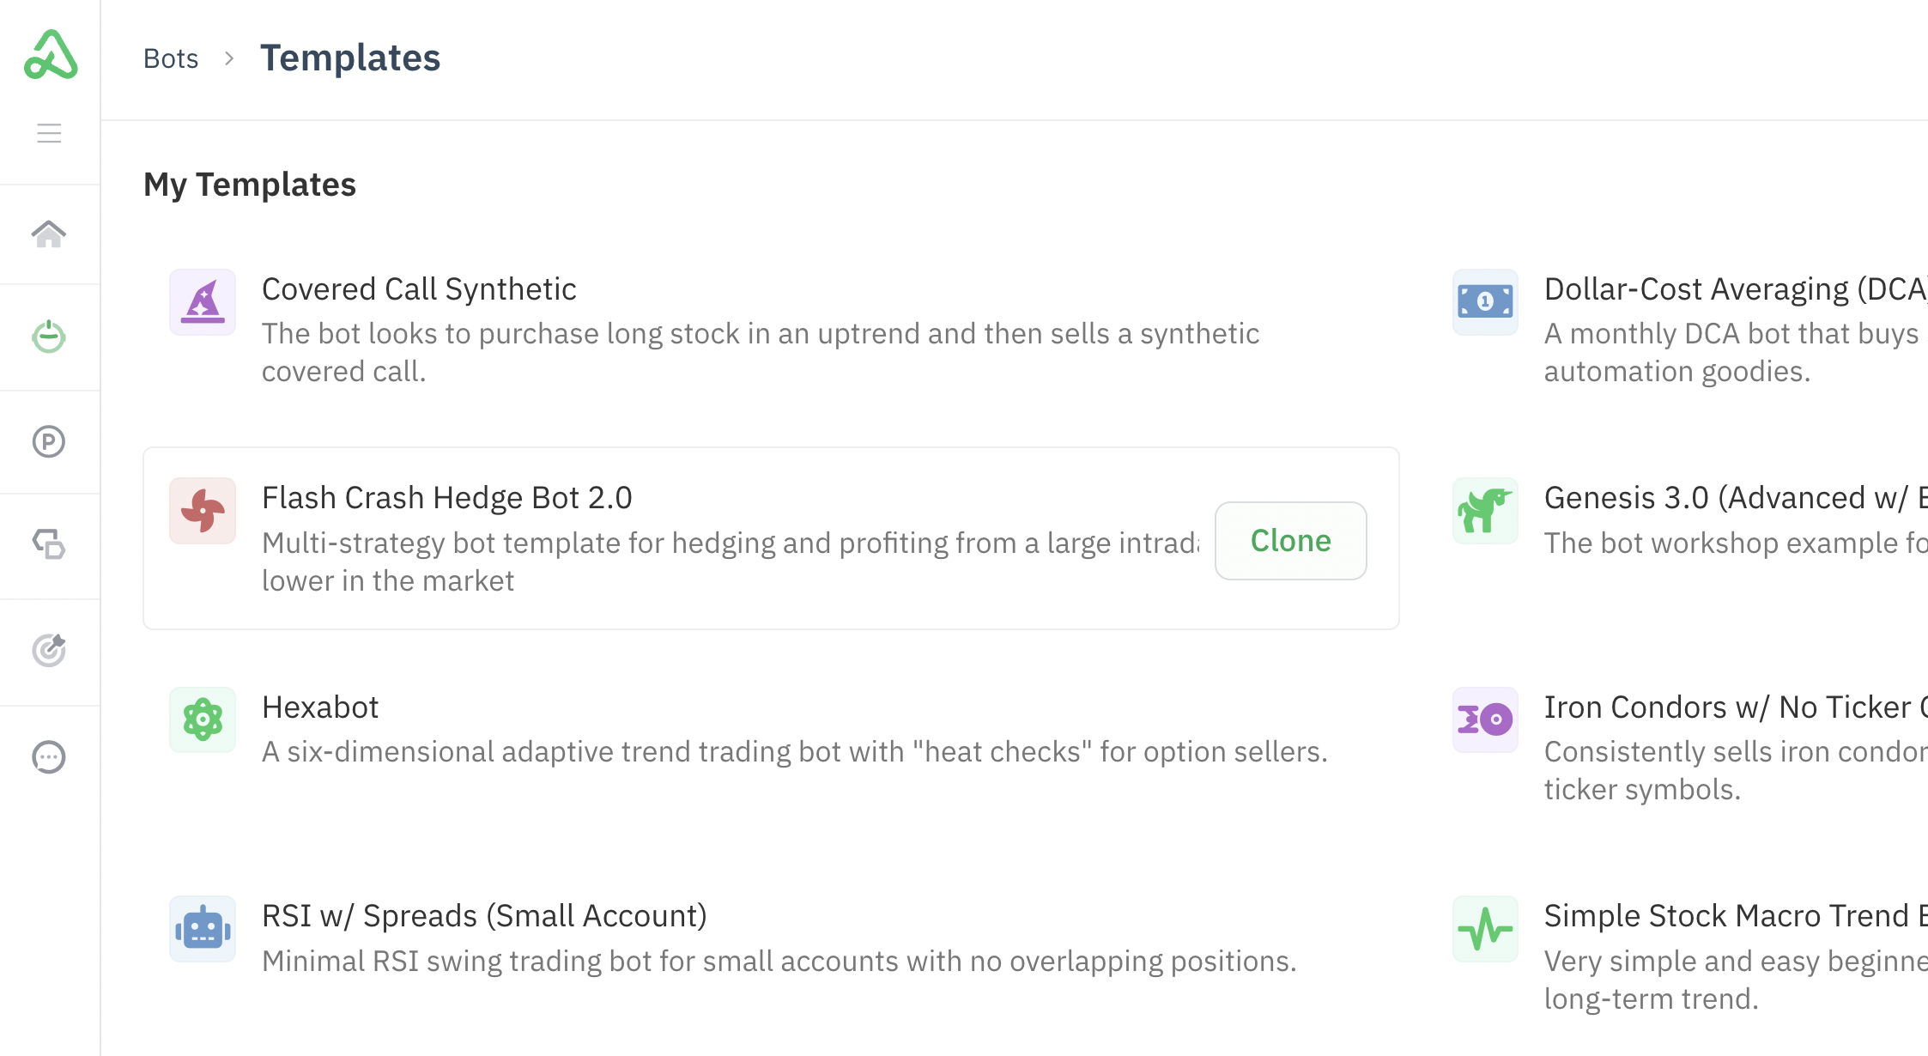1928x1056 pixels.
Task: Open the Hexabot template title
Action: 320,707
